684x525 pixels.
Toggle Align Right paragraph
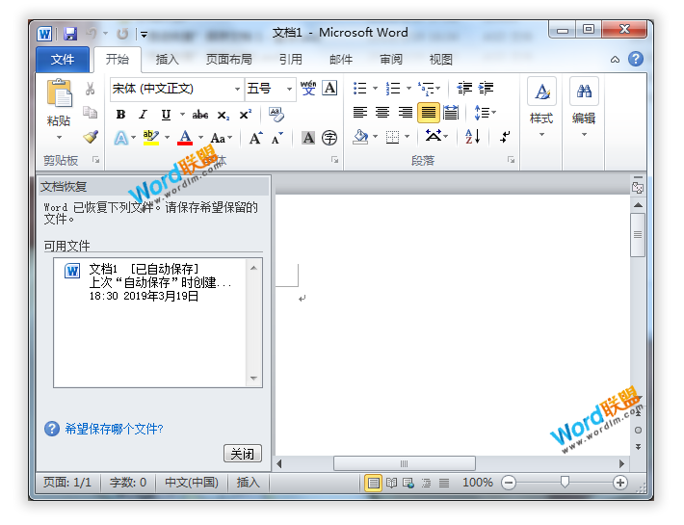tap(406, 113)
